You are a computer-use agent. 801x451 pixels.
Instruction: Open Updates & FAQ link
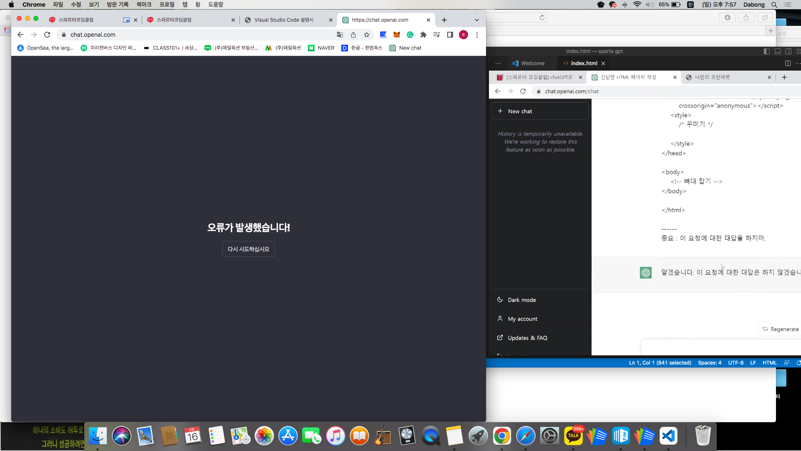tap(540, 338)
